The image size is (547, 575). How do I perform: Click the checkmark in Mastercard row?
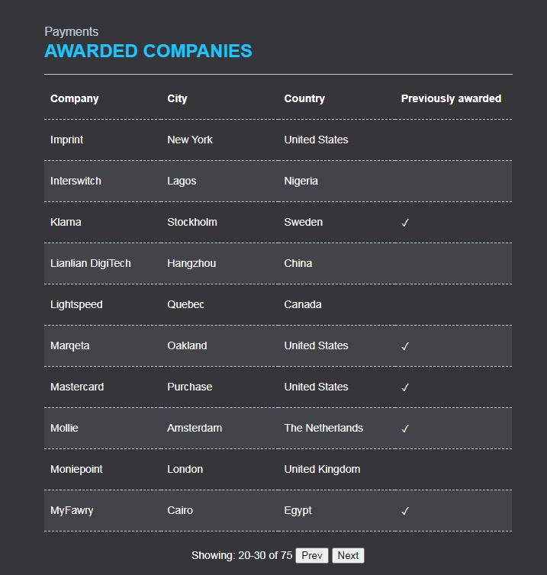(x=405, y=387)
